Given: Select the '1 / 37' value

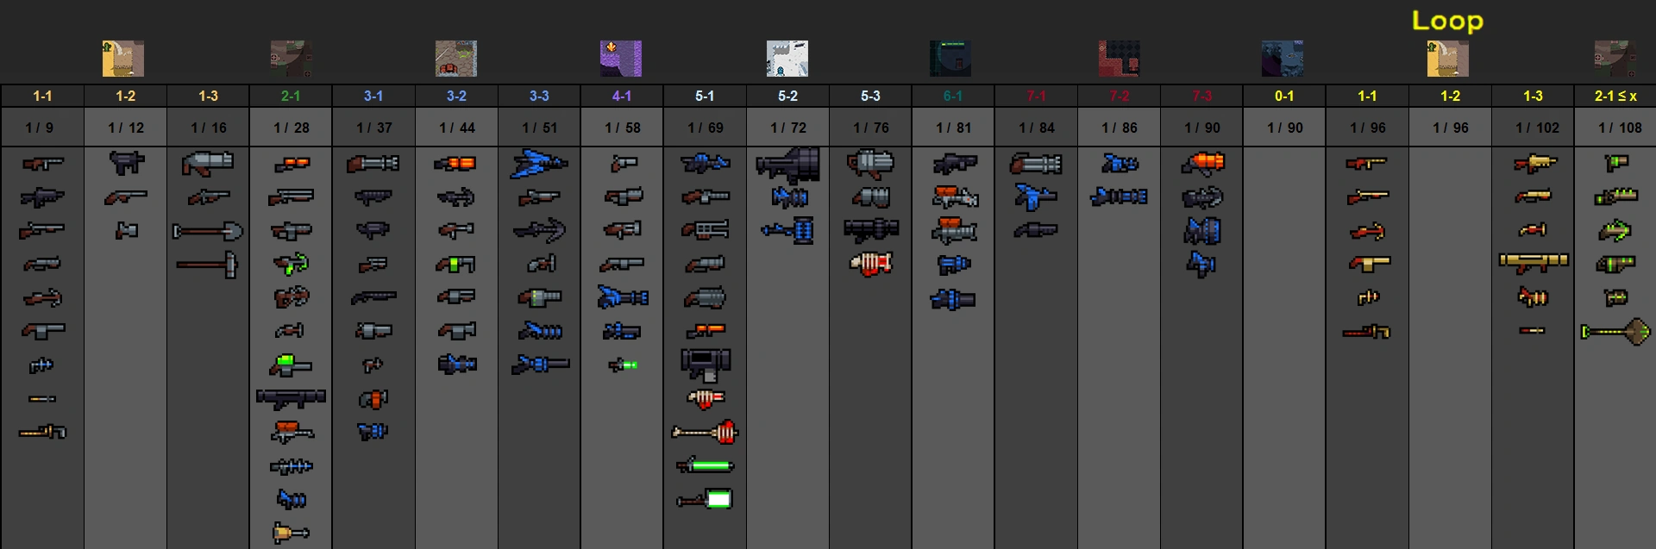Looking at the screenshot, I should tap(374, 128).
